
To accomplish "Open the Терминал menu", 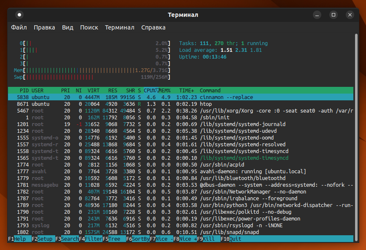I will pyautogui.click(x=120, y=27).
